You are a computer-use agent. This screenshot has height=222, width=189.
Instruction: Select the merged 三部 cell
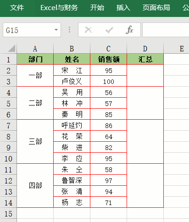pyautogui.click(x=35, y=142)
